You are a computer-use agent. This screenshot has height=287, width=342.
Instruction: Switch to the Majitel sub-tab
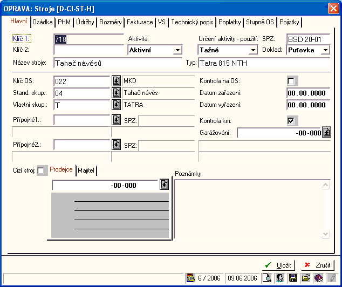86,170
